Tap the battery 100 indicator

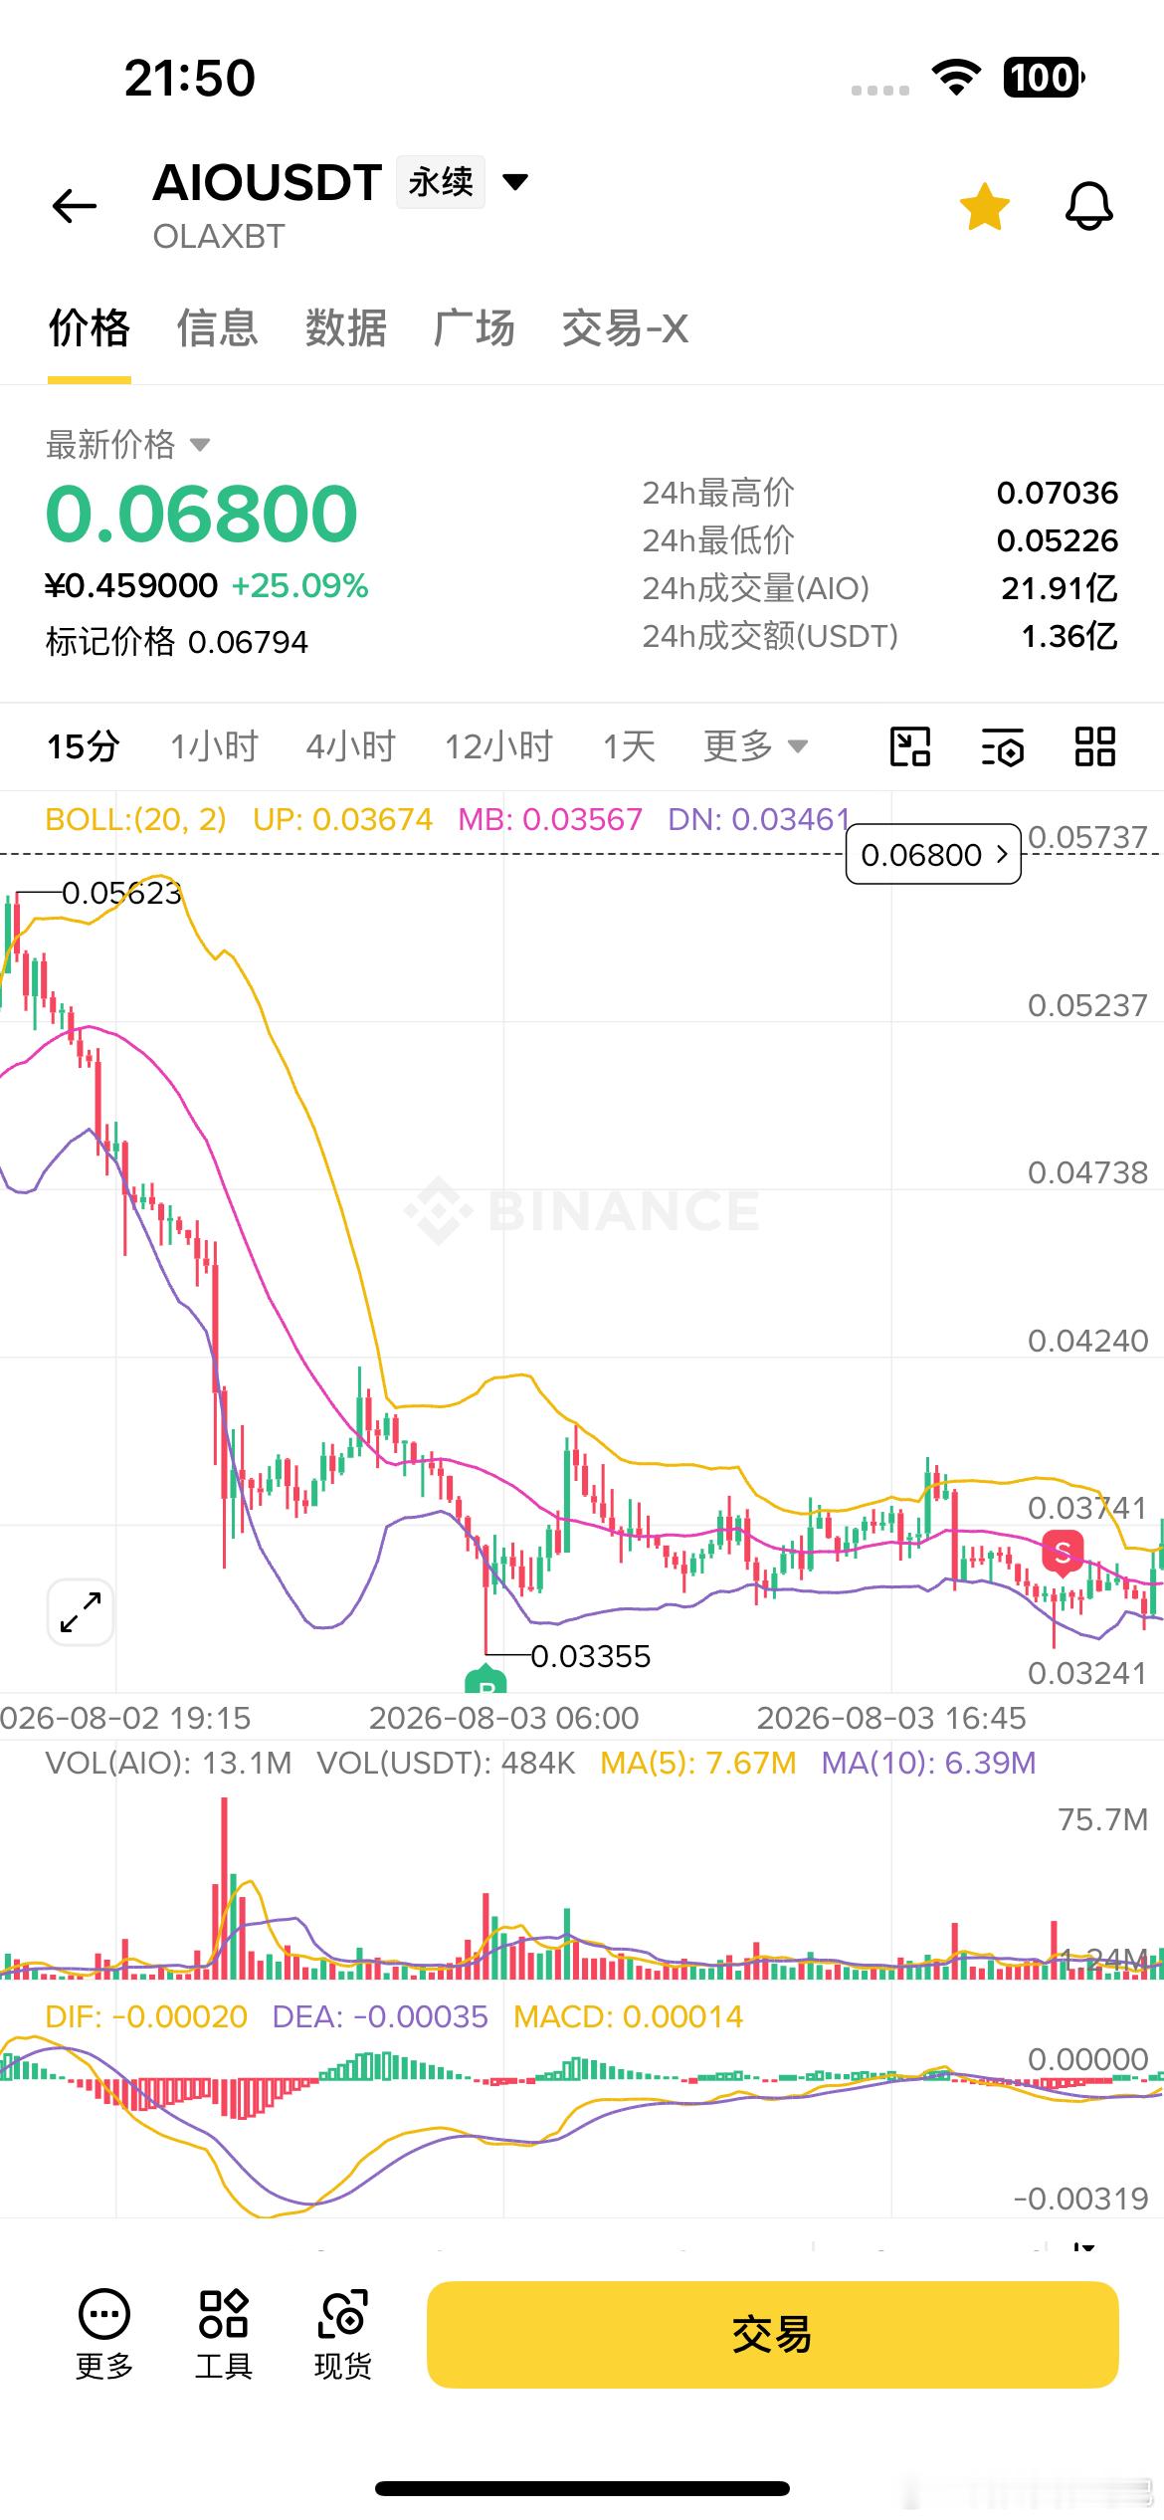coord(1044,78)
